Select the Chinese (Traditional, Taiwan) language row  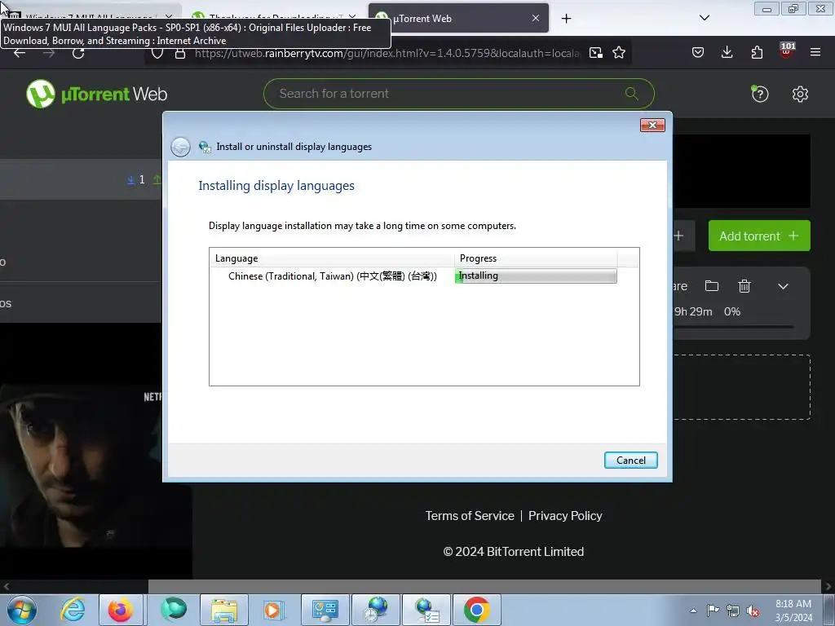(333, 276)
